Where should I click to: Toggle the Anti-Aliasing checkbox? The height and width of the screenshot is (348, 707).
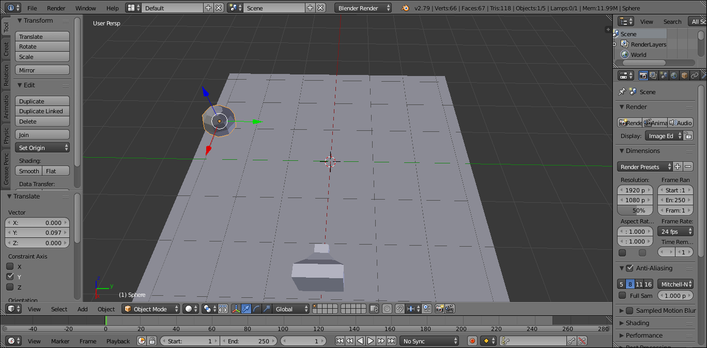(629, 268)
